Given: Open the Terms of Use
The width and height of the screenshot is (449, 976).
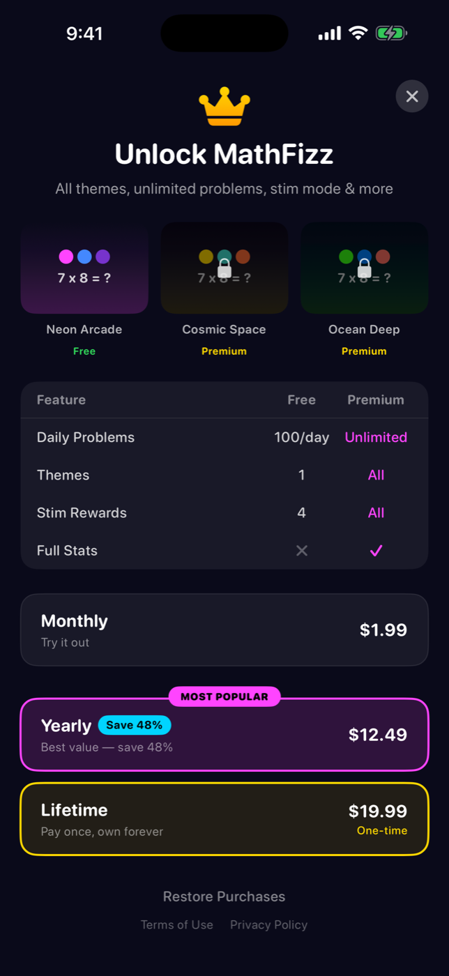Looking at the screenshot, I should (177, 924).
